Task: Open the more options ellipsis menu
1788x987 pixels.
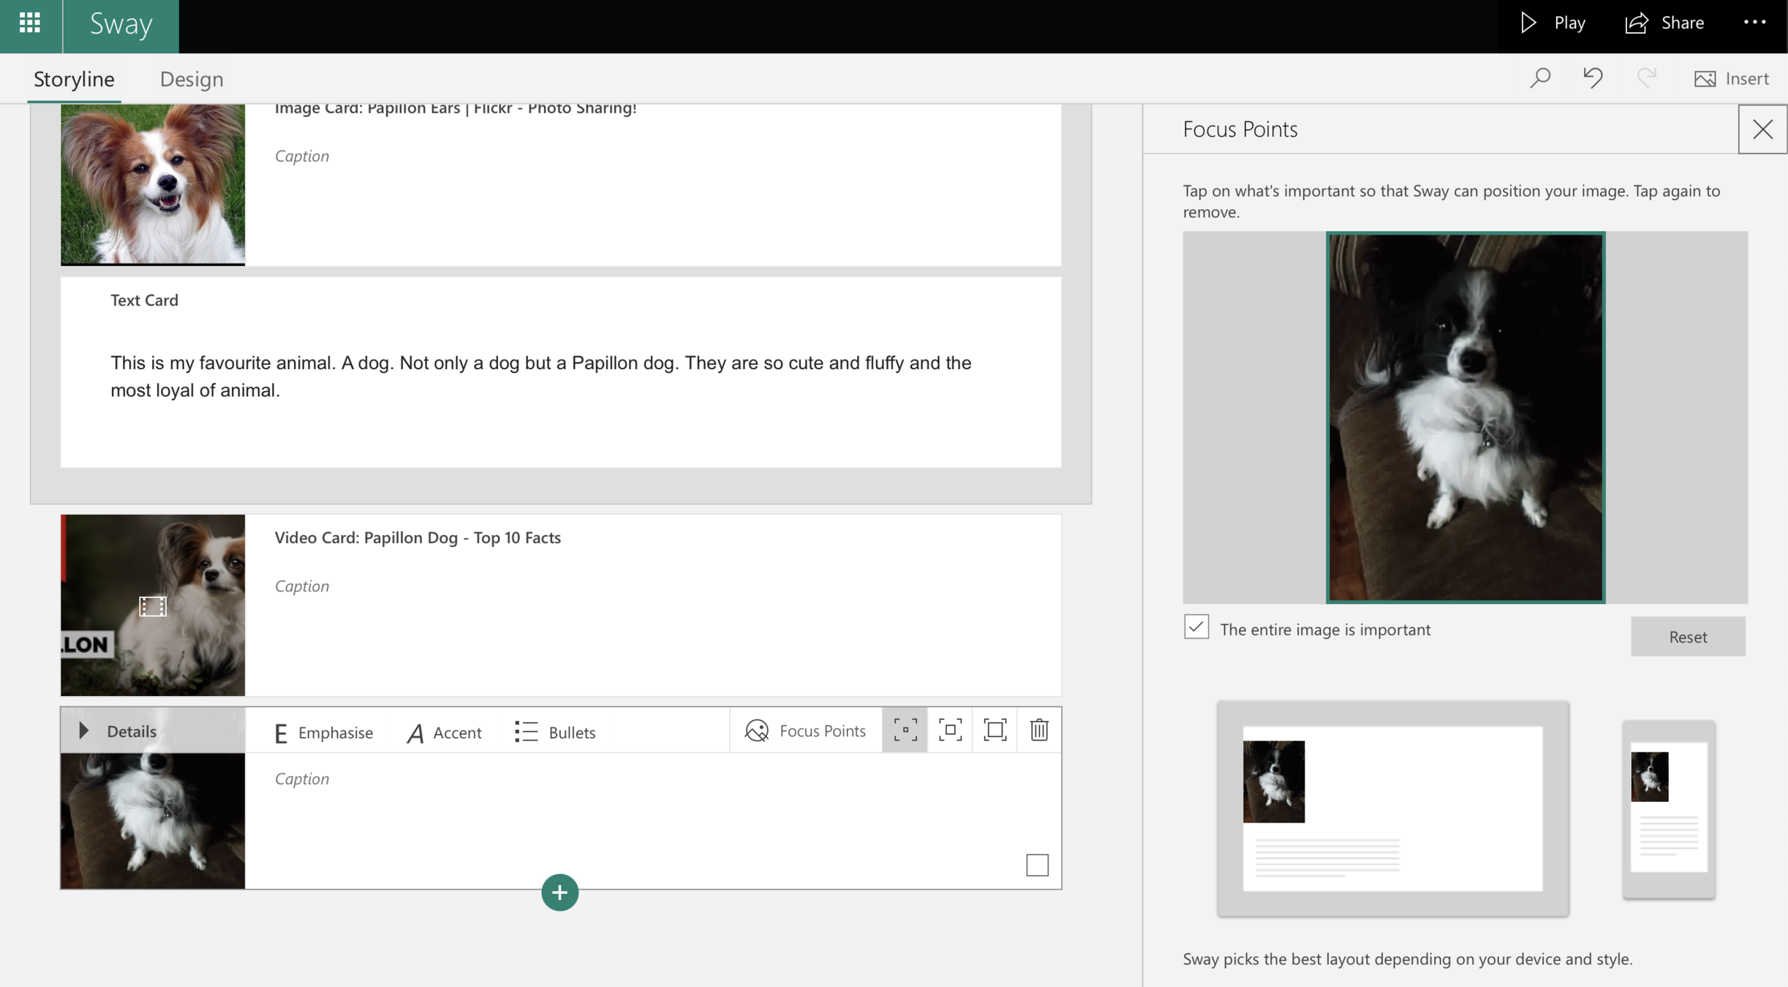Action: 1754,23
